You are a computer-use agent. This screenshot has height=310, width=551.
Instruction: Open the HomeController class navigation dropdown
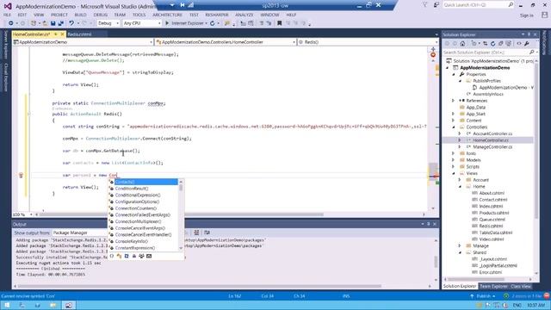coord(226,42)
